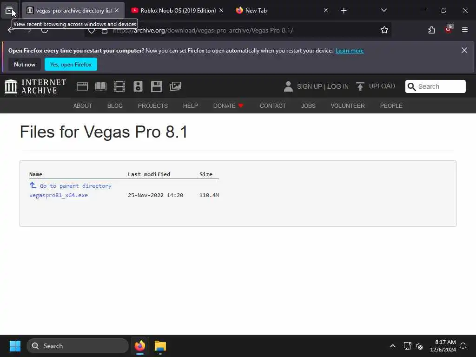Close the vegas-pro-archive tab

[x=117, y=10]
